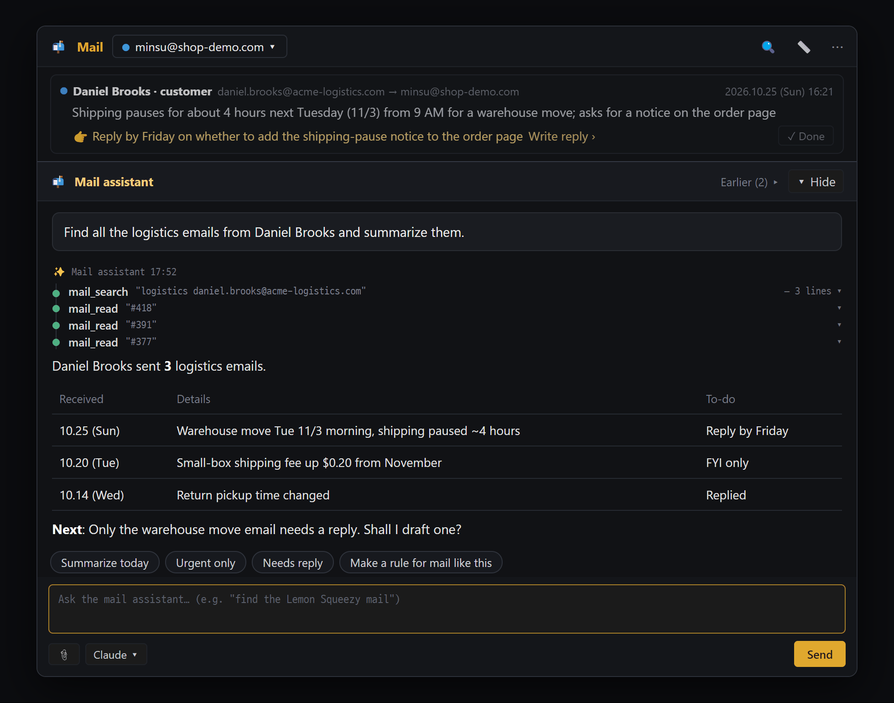This screenshot has height=703, width=894.
Task: Open the minsu@shop-demo.com account dropdown
Action: point(200,47)
